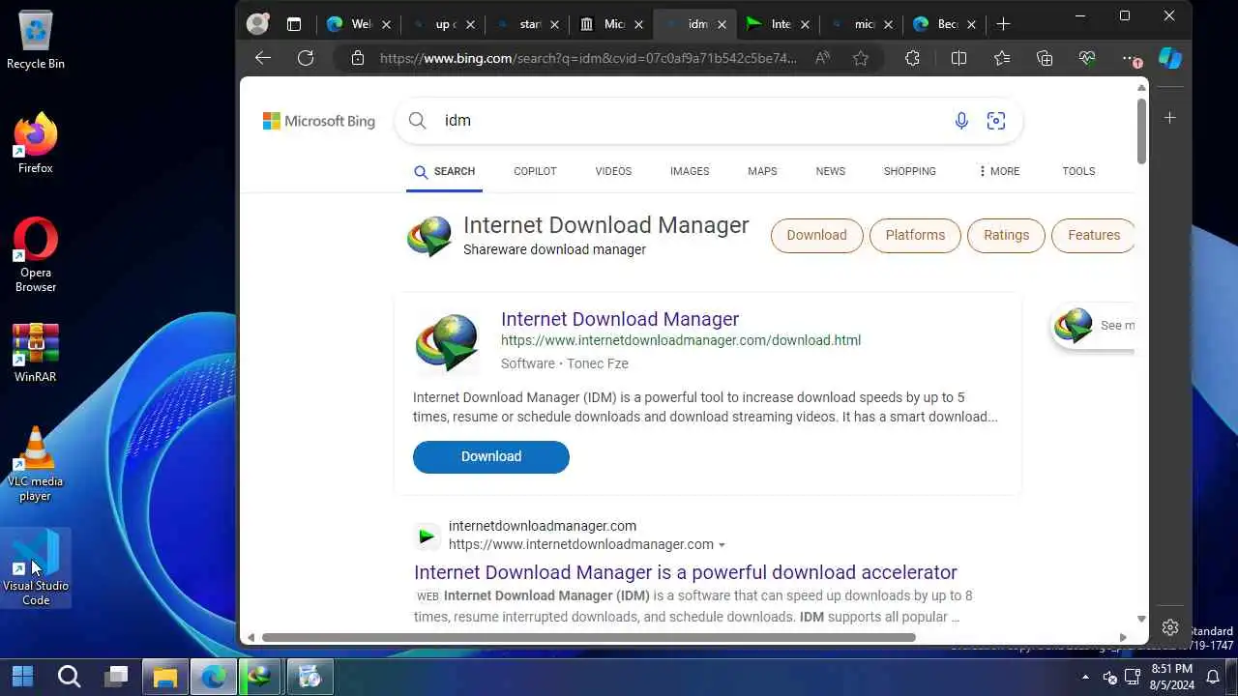This screenshot has height=696, width=1238.
Task: Open the tab actions menu icon
Action: click(x=294, y=24)
